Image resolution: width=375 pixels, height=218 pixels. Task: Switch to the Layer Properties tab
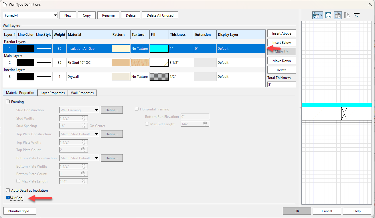53,93
